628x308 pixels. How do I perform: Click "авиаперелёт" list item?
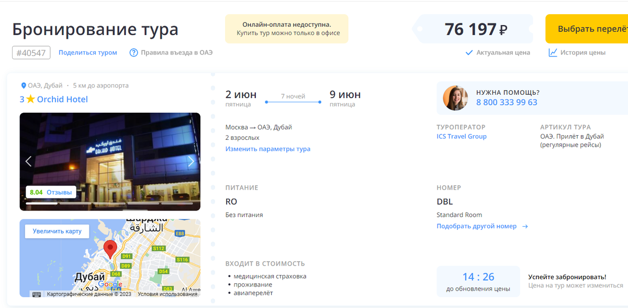pyautogui.click(x=253, y=293)
